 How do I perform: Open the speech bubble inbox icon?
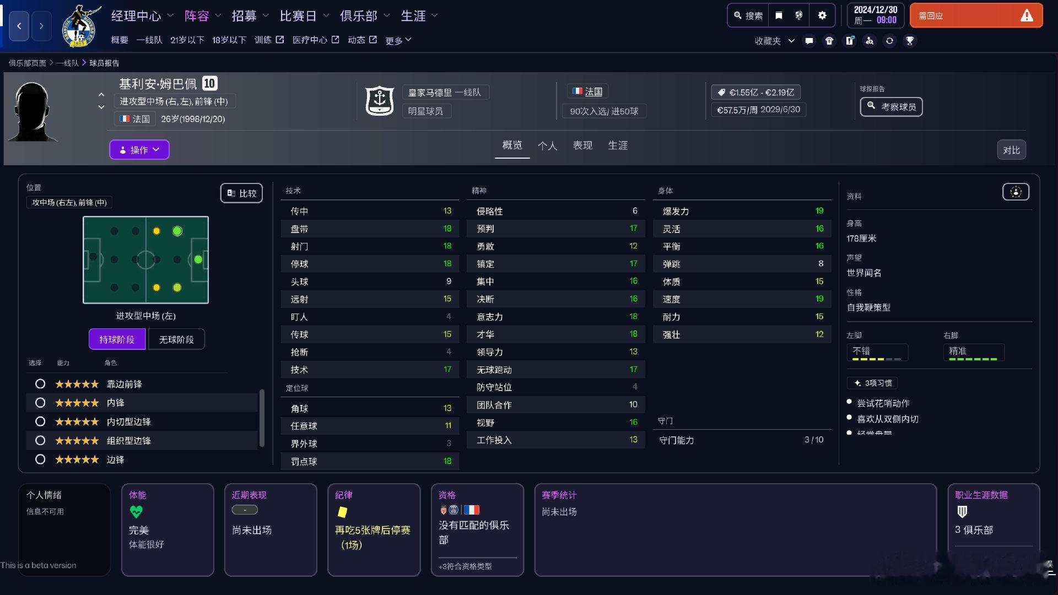pyautogui.click(x=809, y=41)
